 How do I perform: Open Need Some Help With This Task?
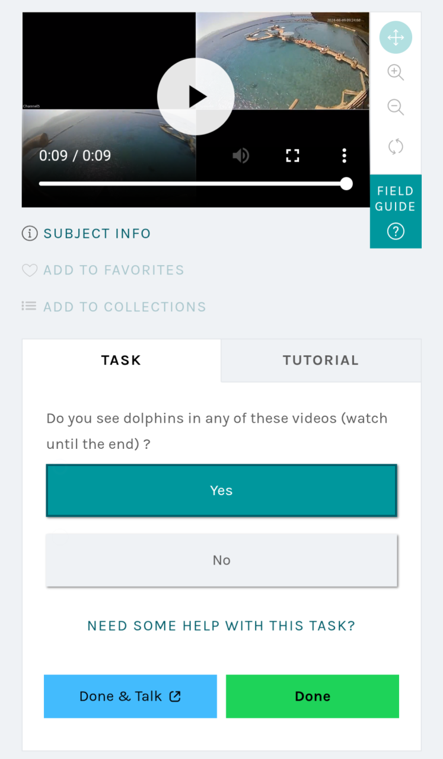[221, 626]
